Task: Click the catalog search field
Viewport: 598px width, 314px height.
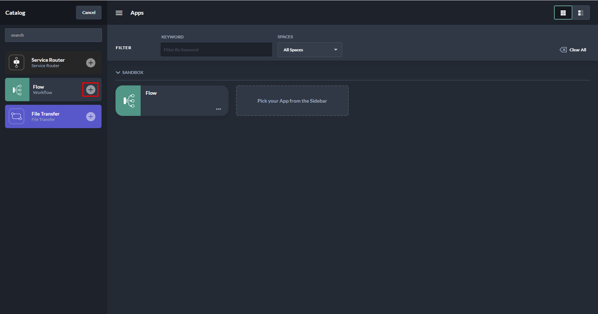Action: click(53, 35)
